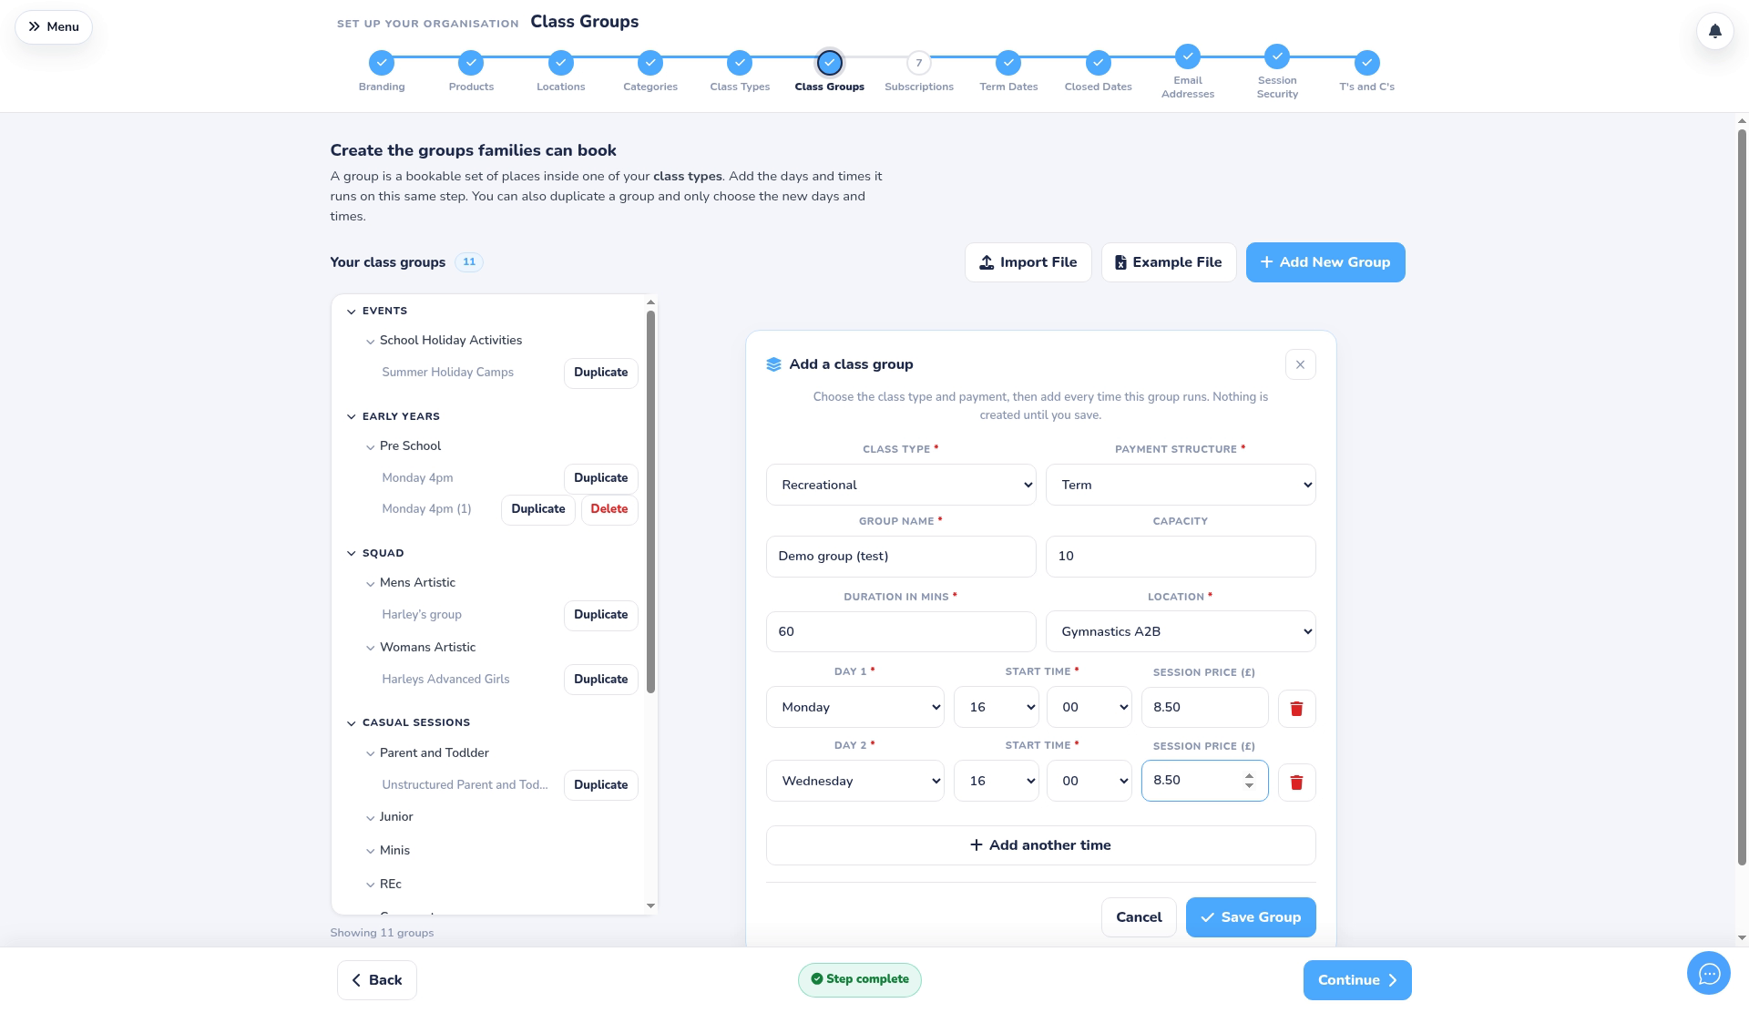The height and width of the screenshot is (1013, 1749).
Task: Download the Example File
Action: 1168,262
